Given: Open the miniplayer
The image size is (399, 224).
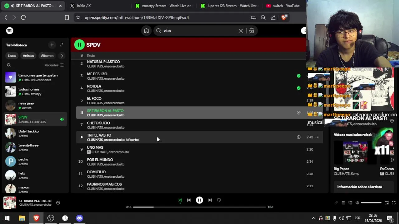Looking at the screenshot, I should click(387, 203).
